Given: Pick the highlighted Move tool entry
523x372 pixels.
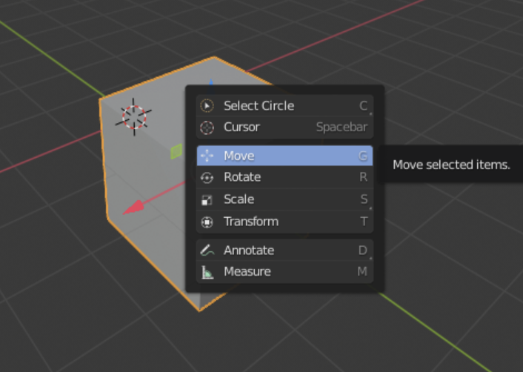Looking at the screenshot, I should tap(284, 156).
